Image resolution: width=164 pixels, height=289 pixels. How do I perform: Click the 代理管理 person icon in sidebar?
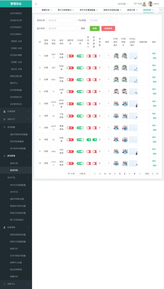tap(4, 111)
